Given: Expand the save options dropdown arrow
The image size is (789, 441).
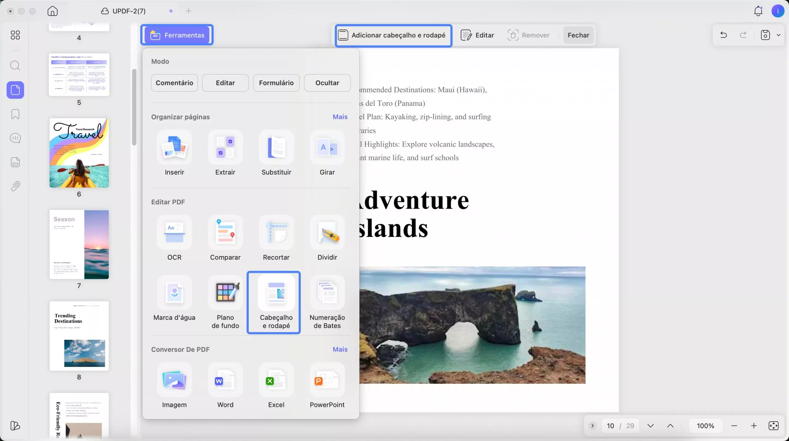Looking at the screenshot, I should (x=779, y=35).
